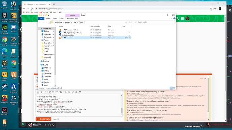Open editor options gear menu
This screenshot has height=130, width=232.
[x=80, y=92]
